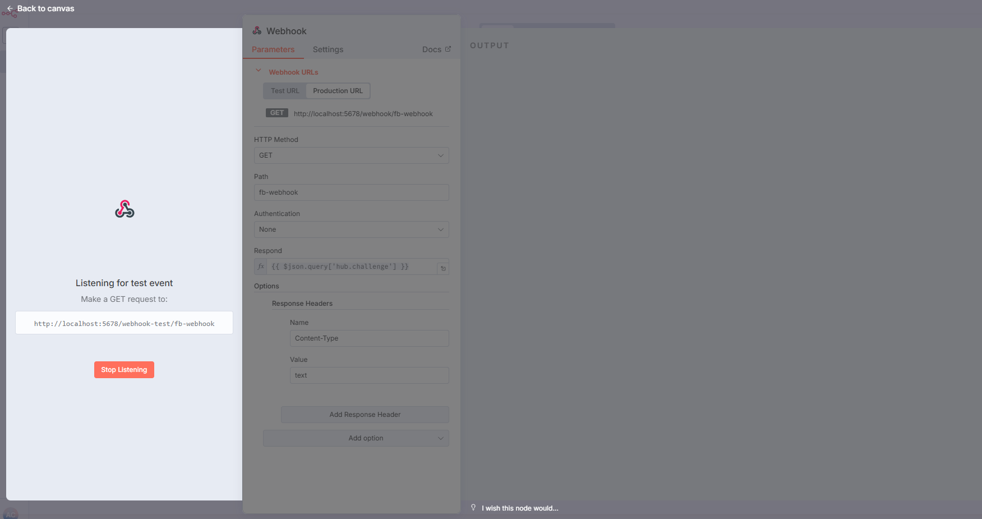Switch to the Production URL
982x519 pixels.
(338, 90)
